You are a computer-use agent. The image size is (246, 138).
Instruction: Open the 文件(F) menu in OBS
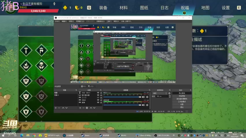point(57,21)
